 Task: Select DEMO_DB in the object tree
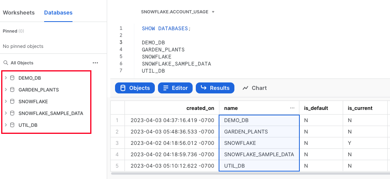coord(30,78)
